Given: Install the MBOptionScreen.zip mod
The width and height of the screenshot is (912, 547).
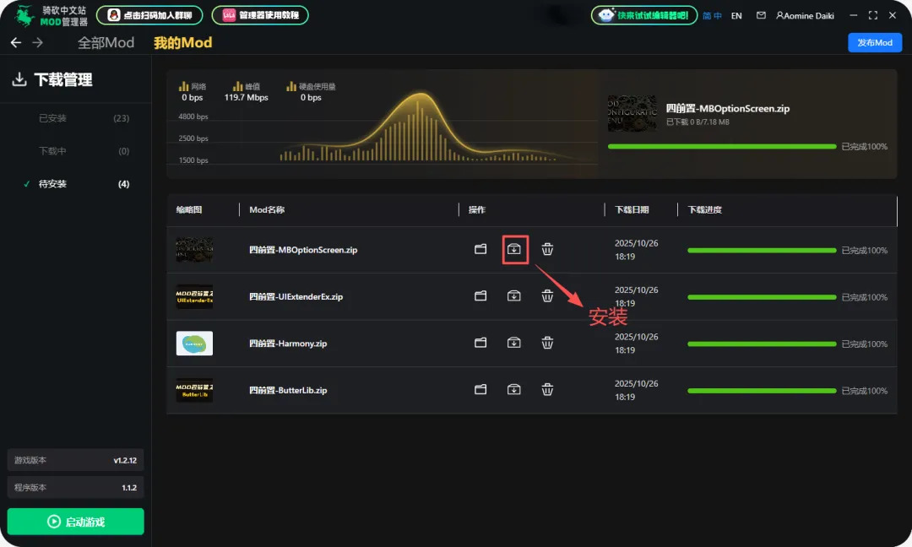Looking at the screenshot, I should 514,249.
